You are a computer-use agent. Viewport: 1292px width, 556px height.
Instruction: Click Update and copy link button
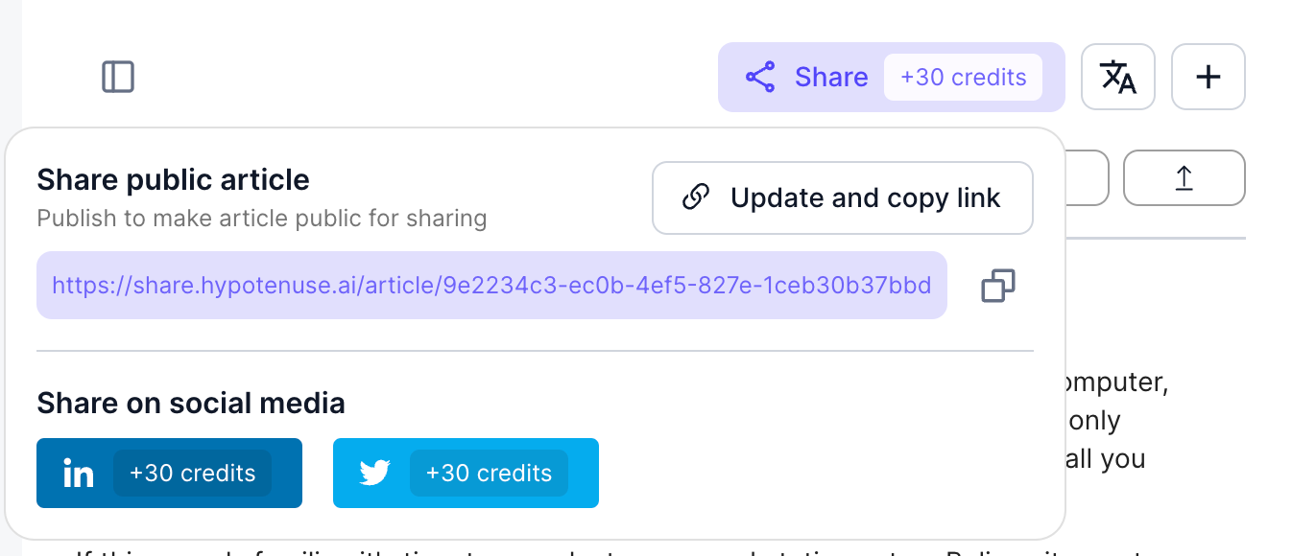tap(843, 197)
